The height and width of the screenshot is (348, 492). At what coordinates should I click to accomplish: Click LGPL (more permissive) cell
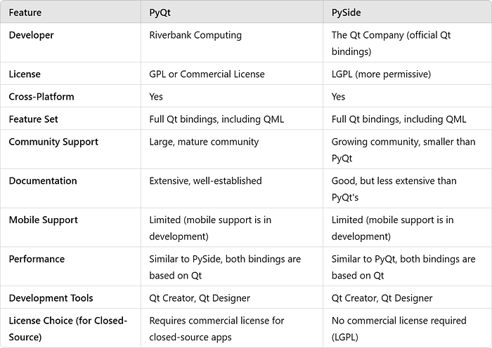pyautogui.click(x=381, y=74)
